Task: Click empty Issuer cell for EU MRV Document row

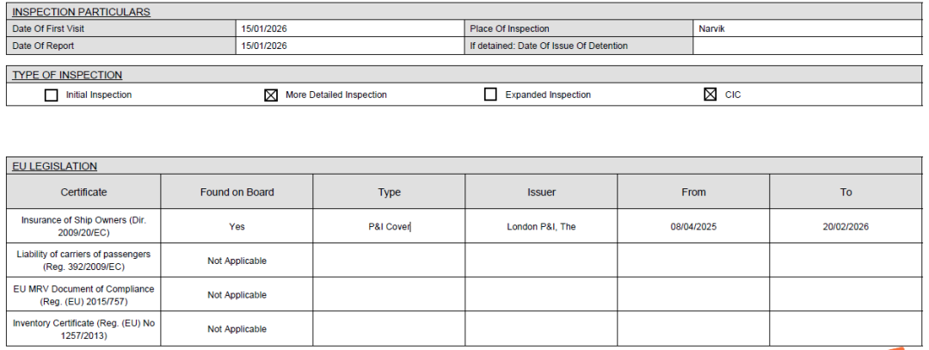Action: 541,295
